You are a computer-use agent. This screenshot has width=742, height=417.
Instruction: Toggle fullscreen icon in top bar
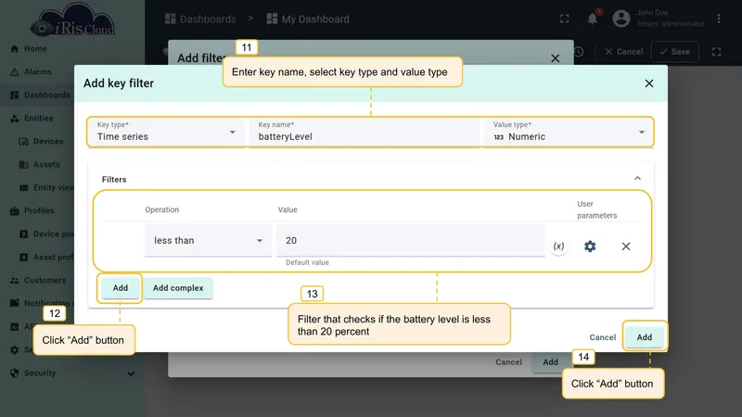(565, 19)
